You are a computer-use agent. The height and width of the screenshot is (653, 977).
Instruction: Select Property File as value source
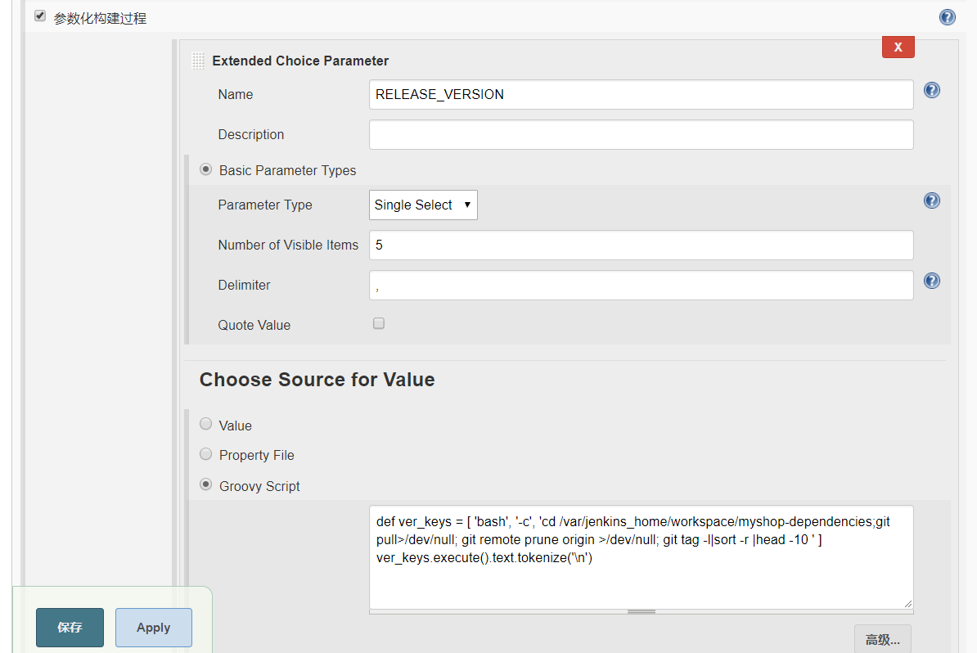click(x=206, y=453)
